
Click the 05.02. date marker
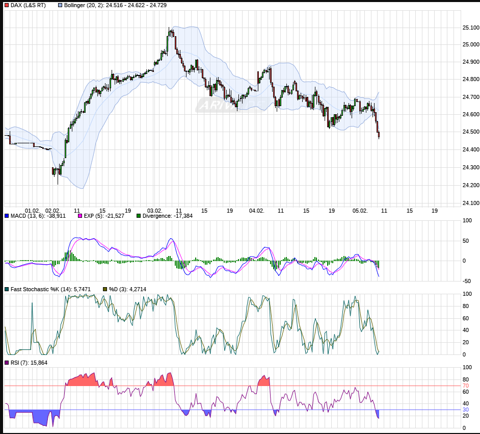click(x=360, y=210)
